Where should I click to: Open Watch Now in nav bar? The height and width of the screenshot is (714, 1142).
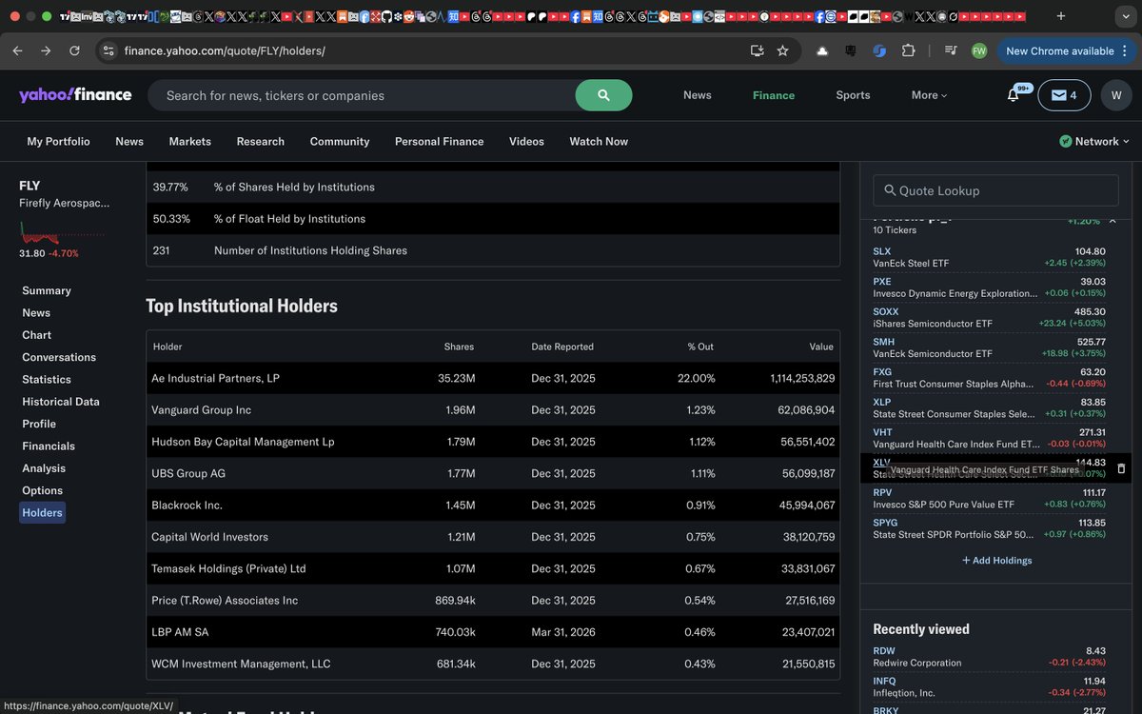click(599, 141)
